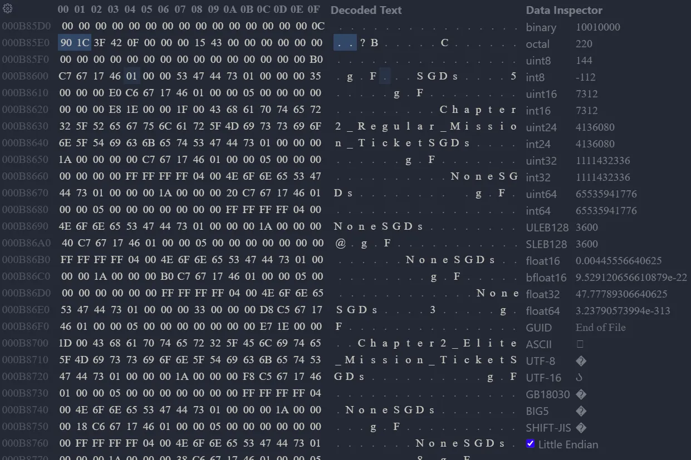Screen dimensions: 691x460
Task: Select the ULEB128 value 3600
Action: coord(585,227)
